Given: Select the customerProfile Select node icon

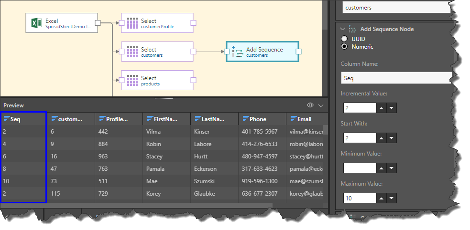Looking at the screenshot, I should pos(132,23).
